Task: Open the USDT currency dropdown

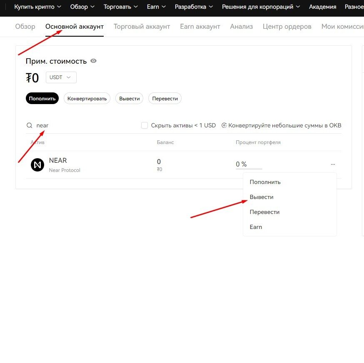Action: tap(61, 77)
